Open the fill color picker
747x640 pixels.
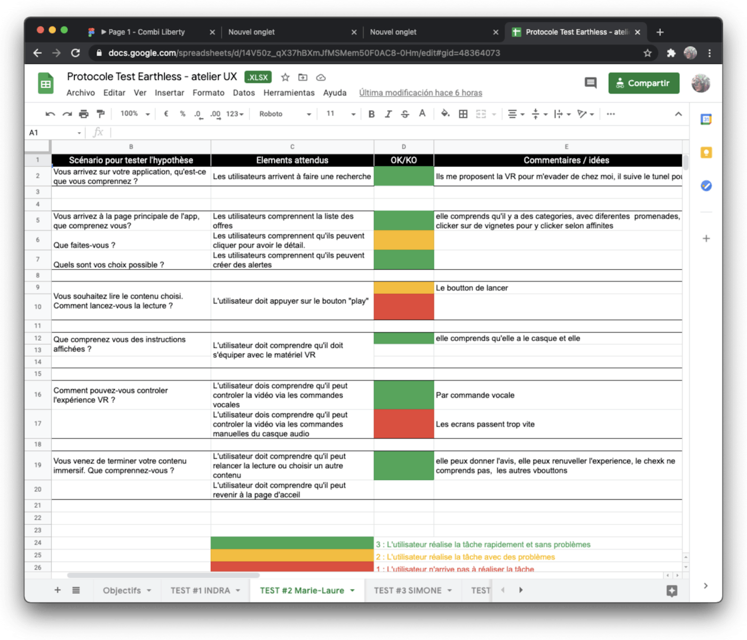[x=445, y=114]
